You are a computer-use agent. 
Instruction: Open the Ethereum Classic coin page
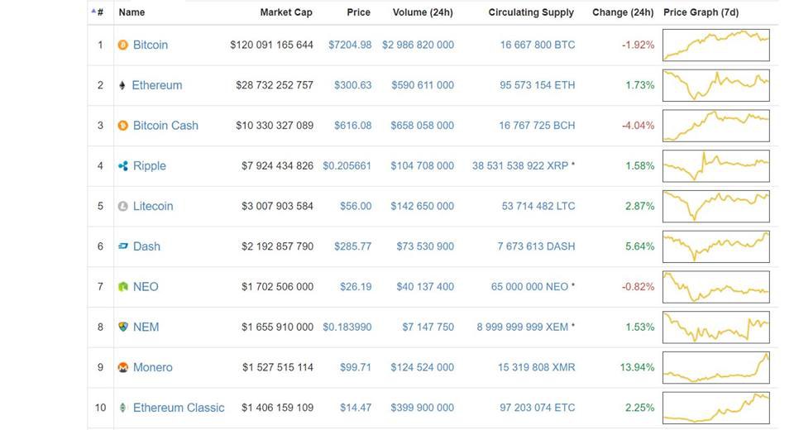tap(179, 408)
